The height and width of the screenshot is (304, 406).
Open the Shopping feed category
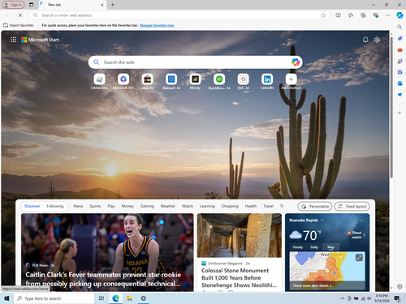[230, 206]
